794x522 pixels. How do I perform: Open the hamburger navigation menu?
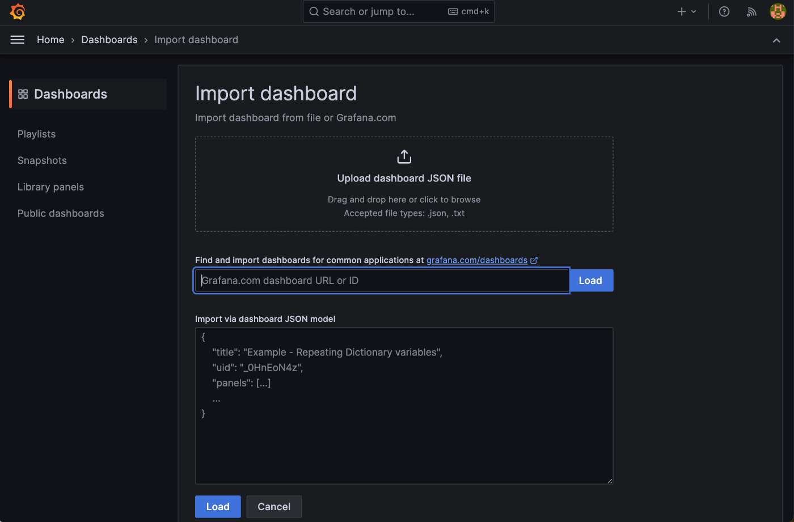tap(18, 40)
